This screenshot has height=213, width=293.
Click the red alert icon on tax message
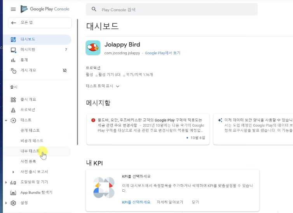pos(93,120)
